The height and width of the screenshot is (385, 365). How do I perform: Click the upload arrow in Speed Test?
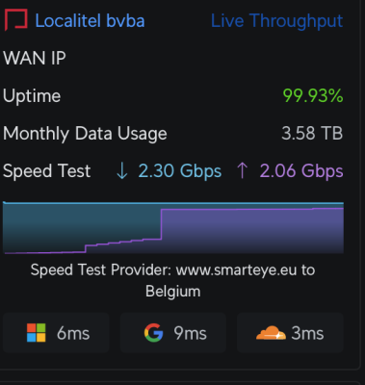(x=242, y=170)
